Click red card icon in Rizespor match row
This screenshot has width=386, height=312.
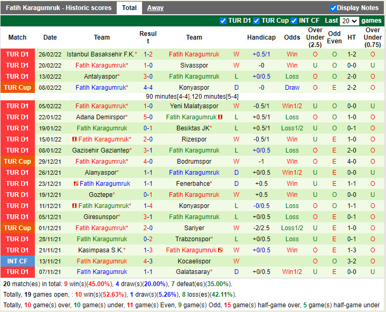(x=74, y=139)
